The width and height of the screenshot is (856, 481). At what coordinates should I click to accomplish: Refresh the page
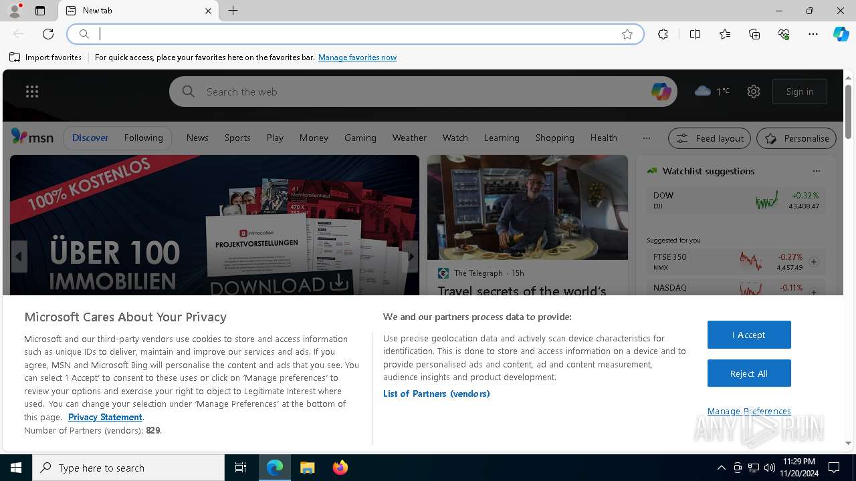(x=48, y=34)
